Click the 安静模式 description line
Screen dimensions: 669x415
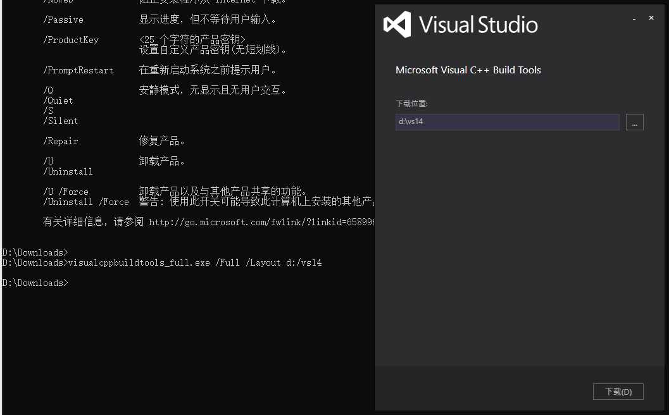pyautogui.click(x=213, y=90)
